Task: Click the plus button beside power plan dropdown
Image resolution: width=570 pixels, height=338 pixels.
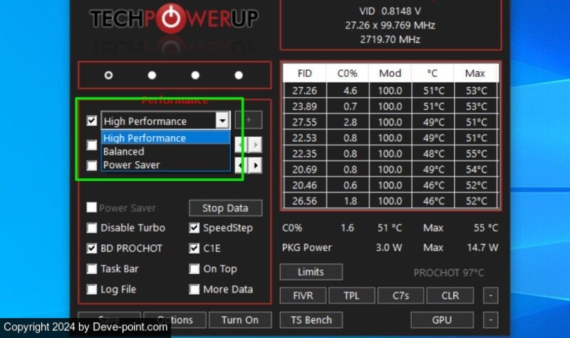Action: click(x=248, y=121)
